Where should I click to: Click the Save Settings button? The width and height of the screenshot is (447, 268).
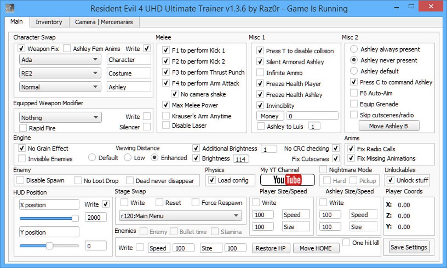[x=409, y=247]
